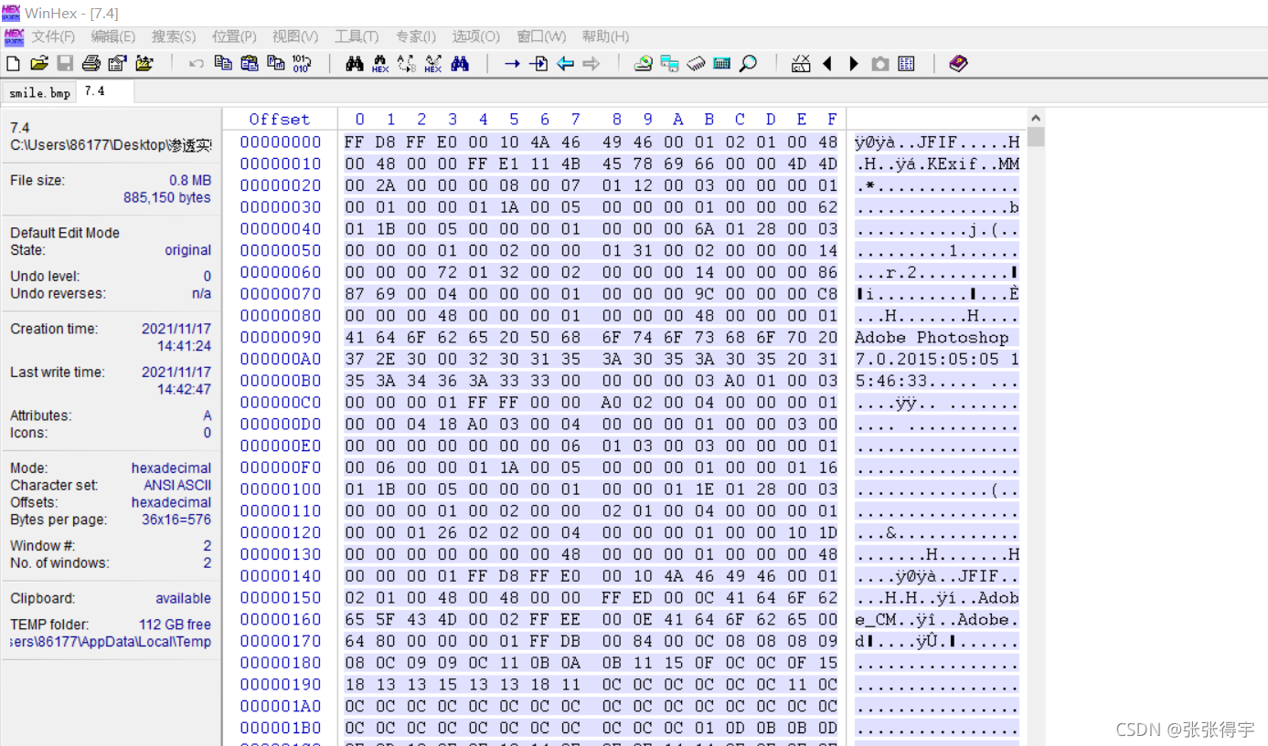The image size is (1268, 746).
Task: Click the HEX icon left of 文件 menu
Action: click(x=14, y=37)
